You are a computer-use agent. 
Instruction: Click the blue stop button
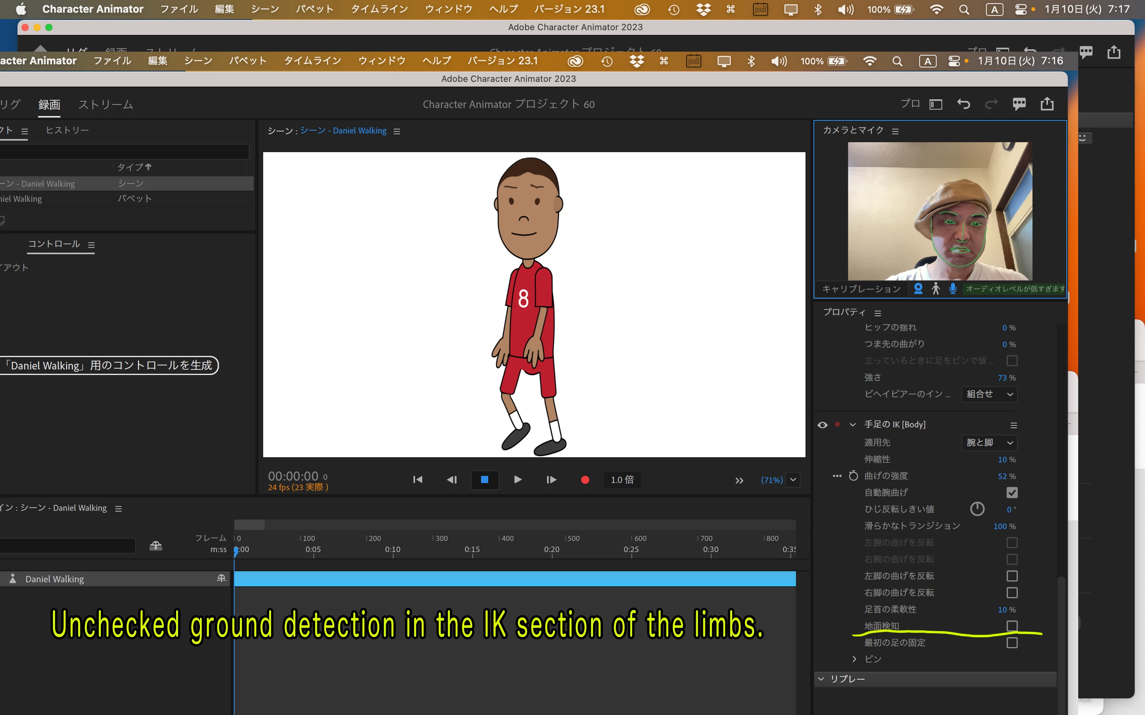(485, 479)
